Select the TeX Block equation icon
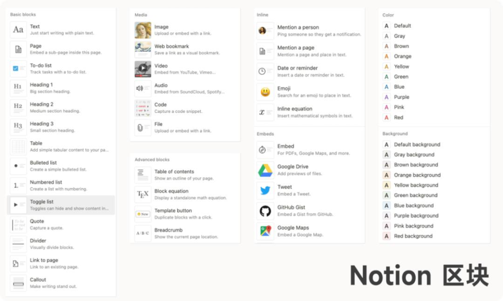 coord(143,194)
